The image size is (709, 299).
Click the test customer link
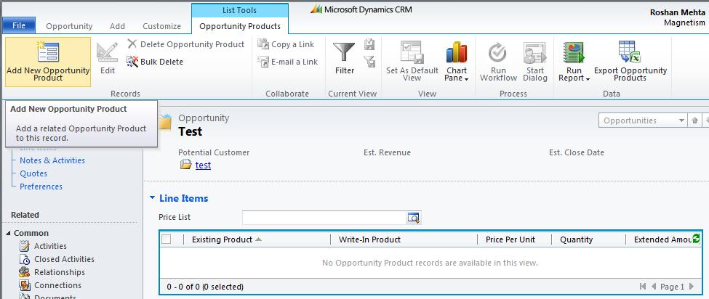point(203,165)
